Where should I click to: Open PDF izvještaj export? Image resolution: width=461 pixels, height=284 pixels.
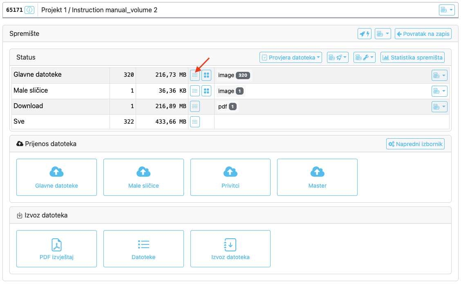coord(56,249)
